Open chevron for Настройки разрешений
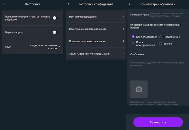 coord(123,16)
